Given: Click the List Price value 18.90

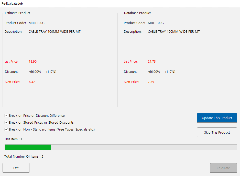Looking at the screenshot, I should [32, 61].
